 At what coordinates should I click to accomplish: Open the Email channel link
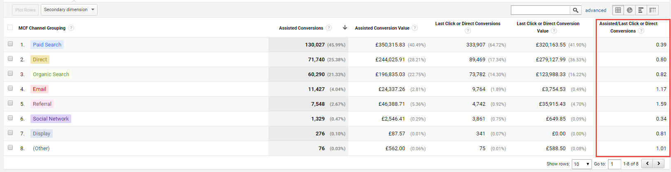[x=40, y=89]
